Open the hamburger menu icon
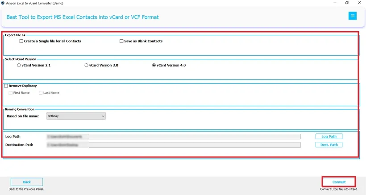Screen dimensions: 366x195 352,16
